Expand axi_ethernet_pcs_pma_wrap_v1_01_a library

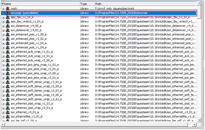pos(3,65)
